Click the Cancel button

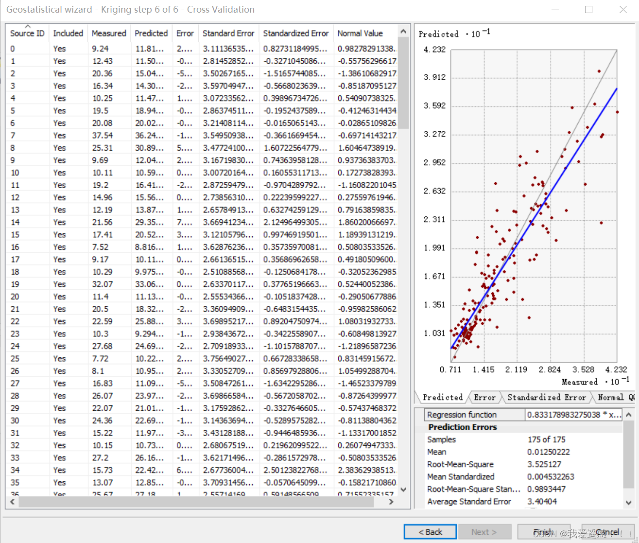coord(607,532)
